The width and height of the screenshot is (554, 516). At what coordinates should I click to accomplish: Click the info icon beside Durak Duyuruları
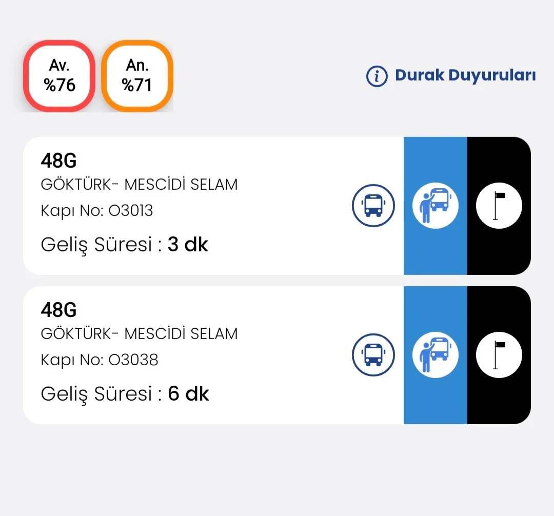[x=377, y=76]
